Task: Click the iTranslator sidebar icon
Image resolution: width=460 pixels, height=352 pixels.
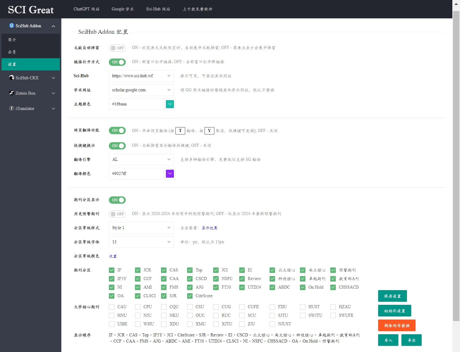Action: point(11,108)
